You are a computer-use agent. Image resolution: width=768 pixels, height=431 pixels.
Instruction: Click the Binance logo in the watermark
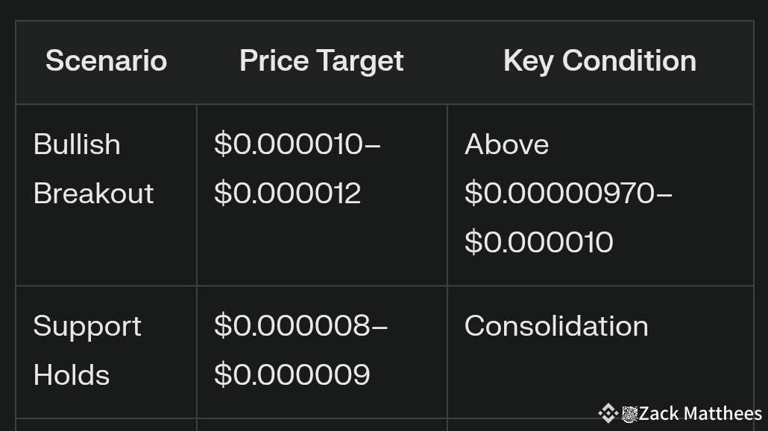(608, 413)
